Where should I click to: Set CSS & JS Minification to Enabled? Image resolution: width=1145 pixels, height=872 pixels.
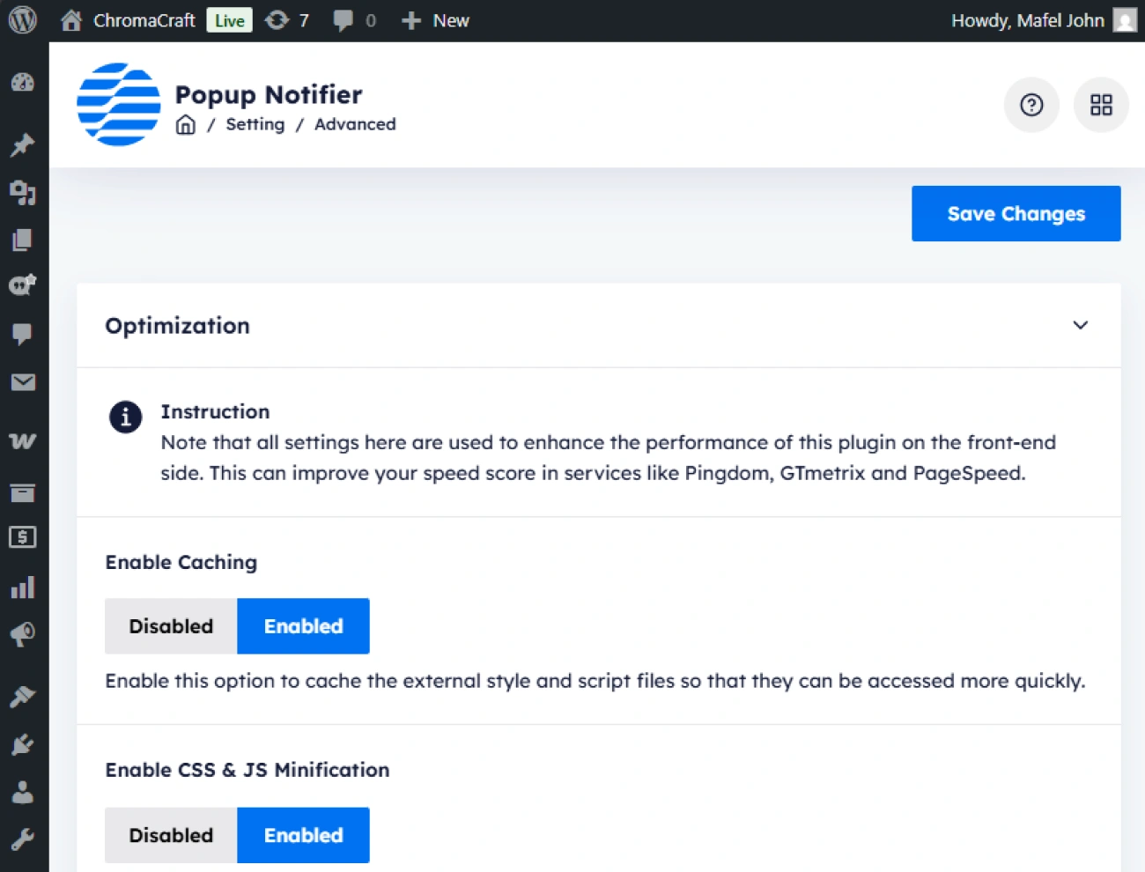[304, 835]
